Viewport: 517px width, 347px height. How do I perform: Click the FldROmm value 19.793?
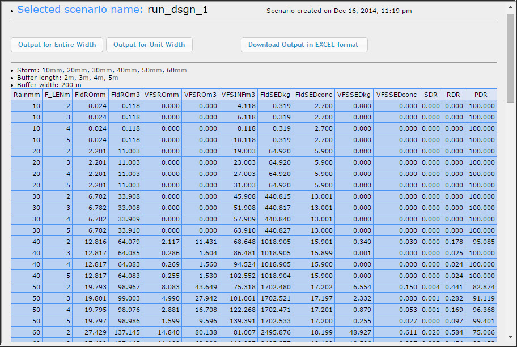coord(90,287)
